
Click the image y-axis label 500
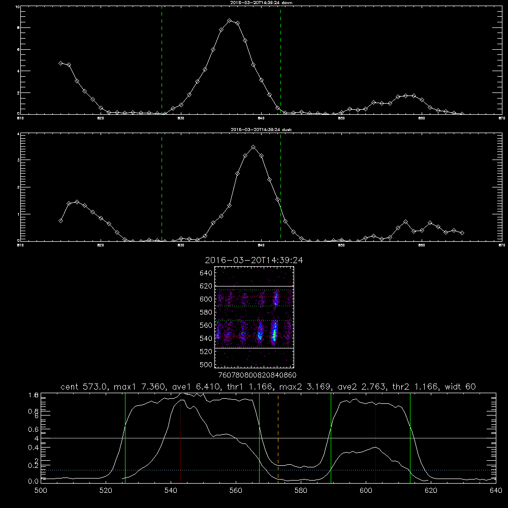tap(206, 365)
